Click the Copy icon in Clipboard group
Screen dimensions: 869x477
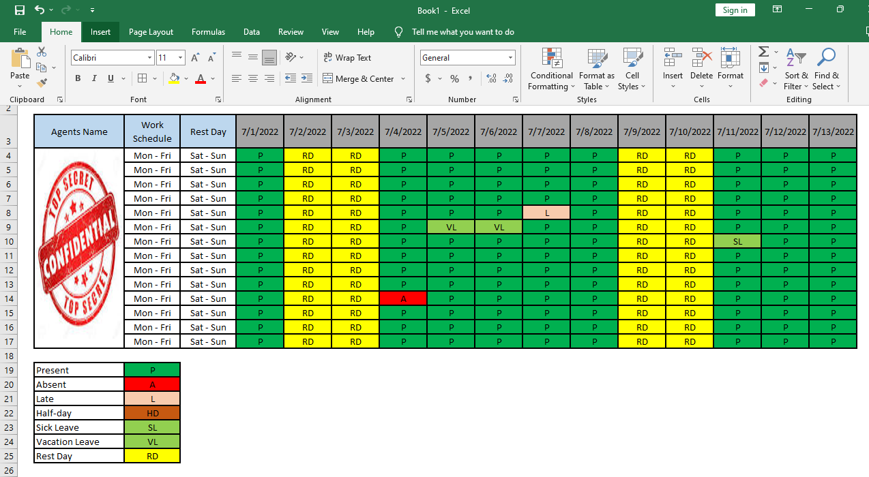42,67
